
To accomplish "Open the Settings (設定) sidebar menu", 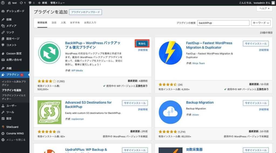I will (15, 119).
